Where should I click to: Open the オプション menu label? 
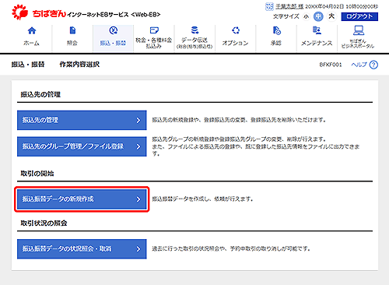235,43
